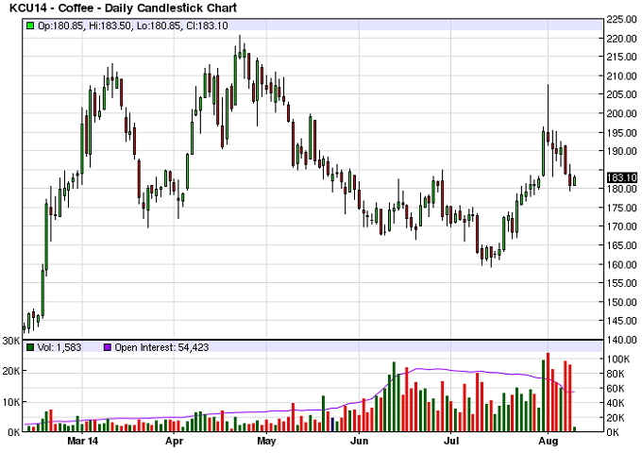Click the 165.00 price axis label
This screenshot has height=469, width=642.
point(621,245)
